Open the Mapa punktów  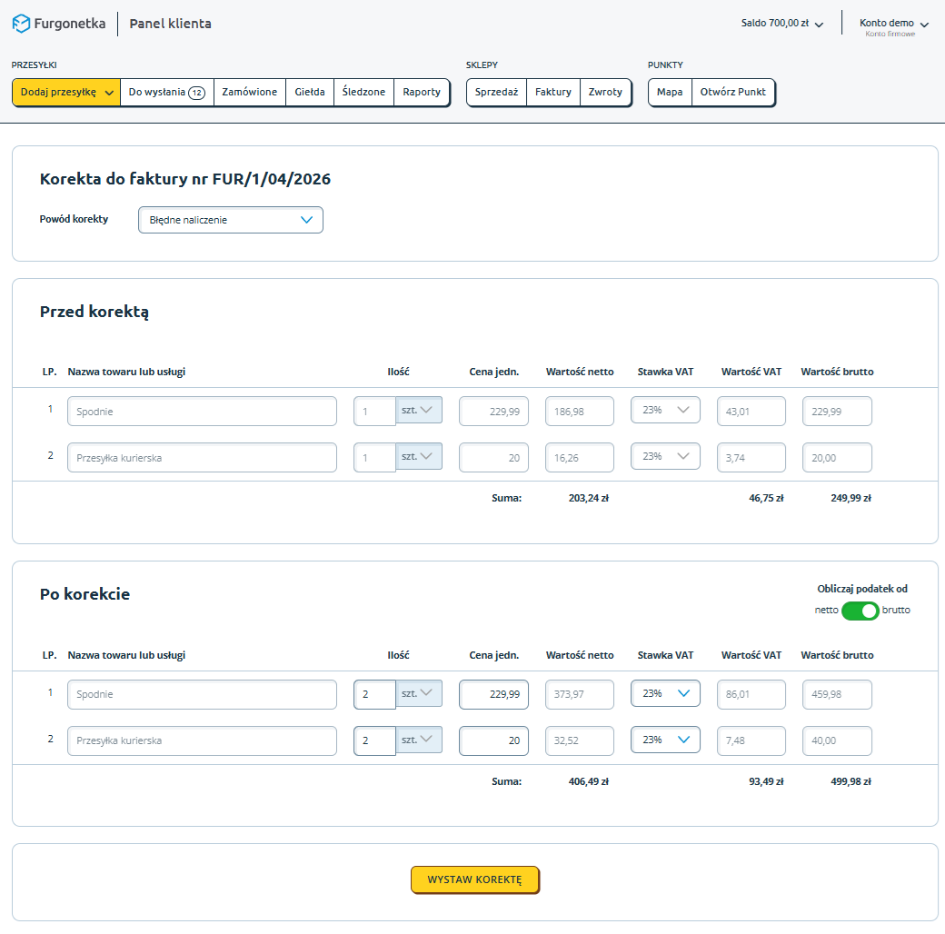[670, 93]
